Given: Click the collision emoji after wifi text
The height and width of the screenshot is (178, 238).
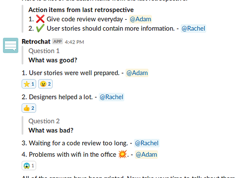Looking at the screenshot, I should pyautogui.click(x=122, y=154).
